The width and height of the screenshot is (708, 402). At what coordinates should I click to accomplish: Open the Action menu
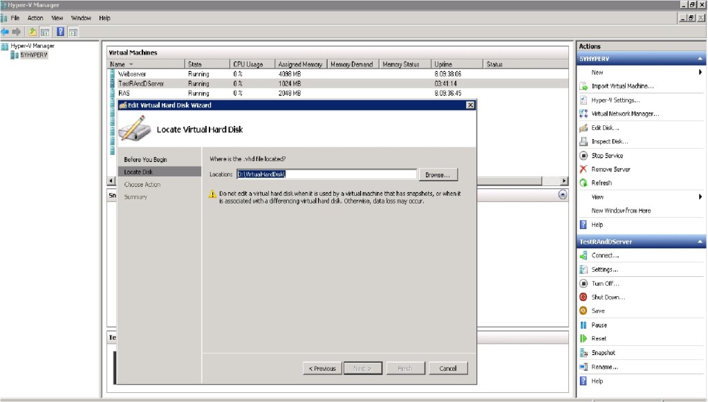pyautogui.click(x=34, y=18)
